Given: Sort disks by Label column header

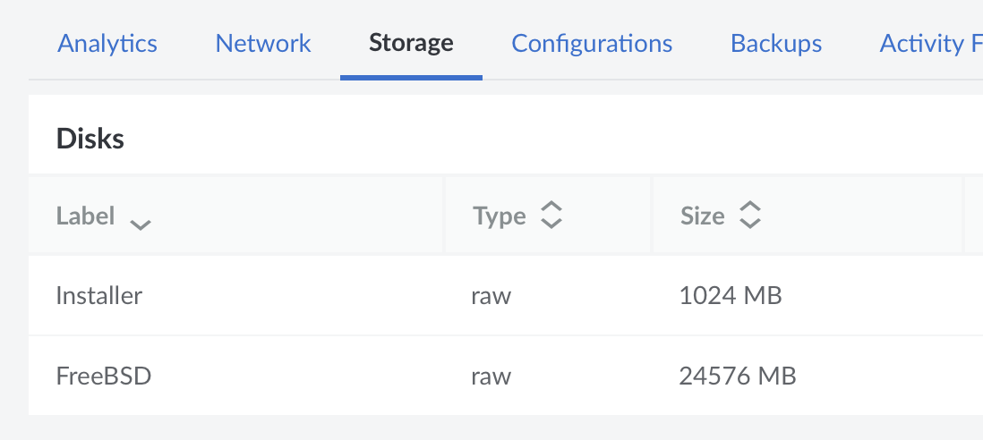Looking at the screenshot, I should pyautogui.click(x=85, y=216).
